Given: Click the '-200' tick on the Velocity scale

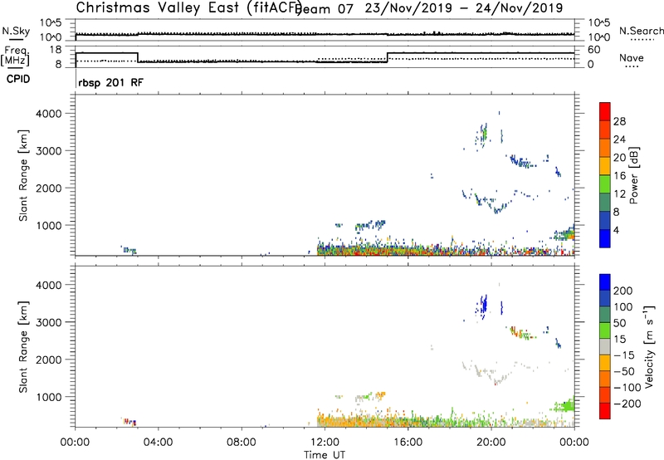Looking at the screenshot, I should click(x=627, y=404).
